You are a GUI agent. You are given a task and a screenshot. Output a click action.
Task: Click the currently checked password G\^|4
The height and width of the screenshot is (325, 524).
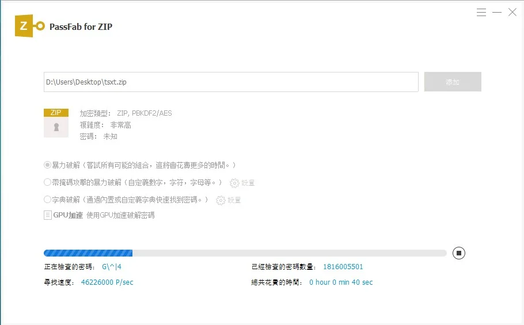(x=112, y=266)
